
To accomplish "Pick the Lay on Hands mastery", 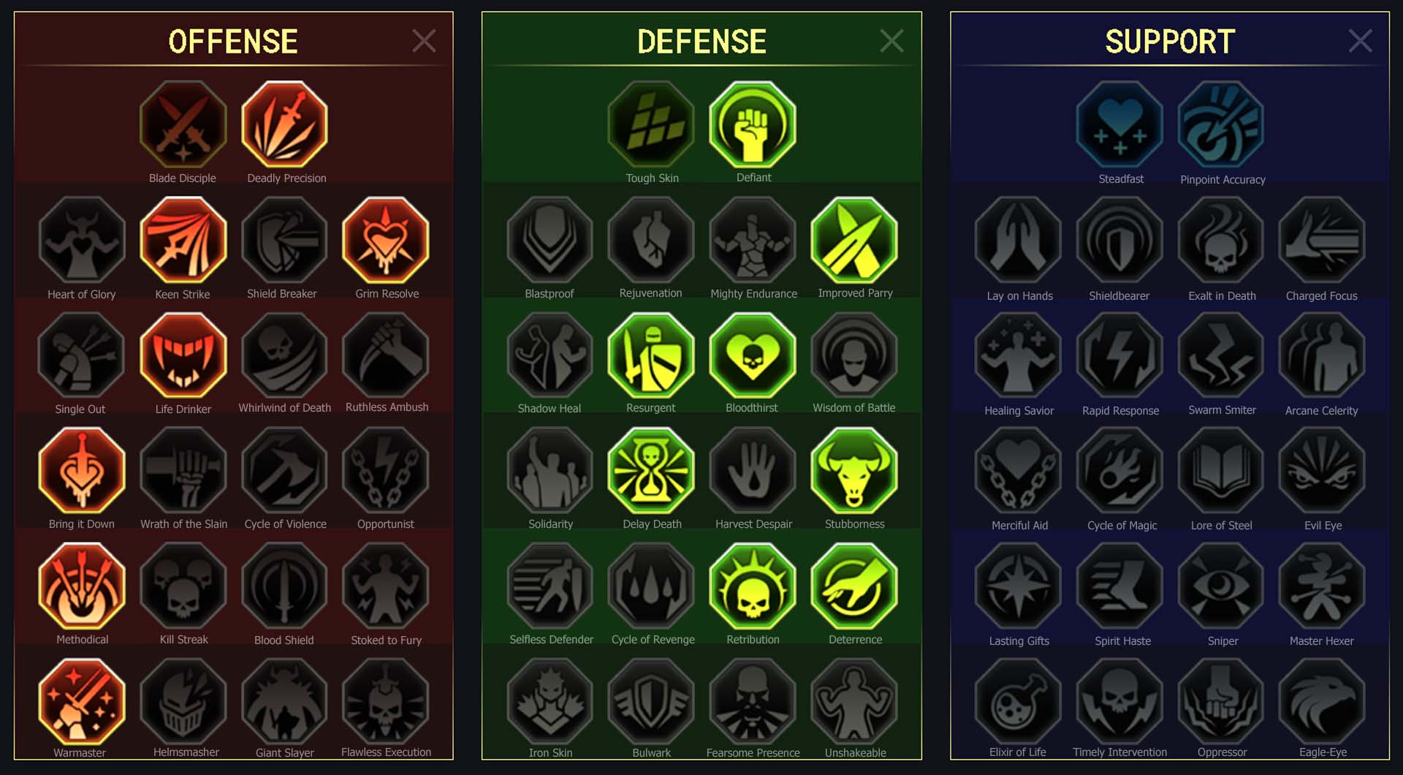I will pos(1018,240).
